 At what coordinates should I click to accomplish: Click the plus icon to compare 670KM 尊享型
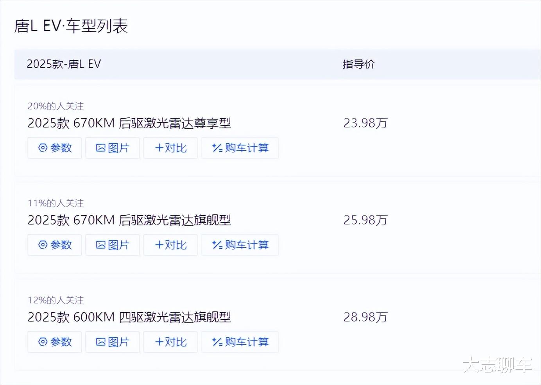click(159, 148)
